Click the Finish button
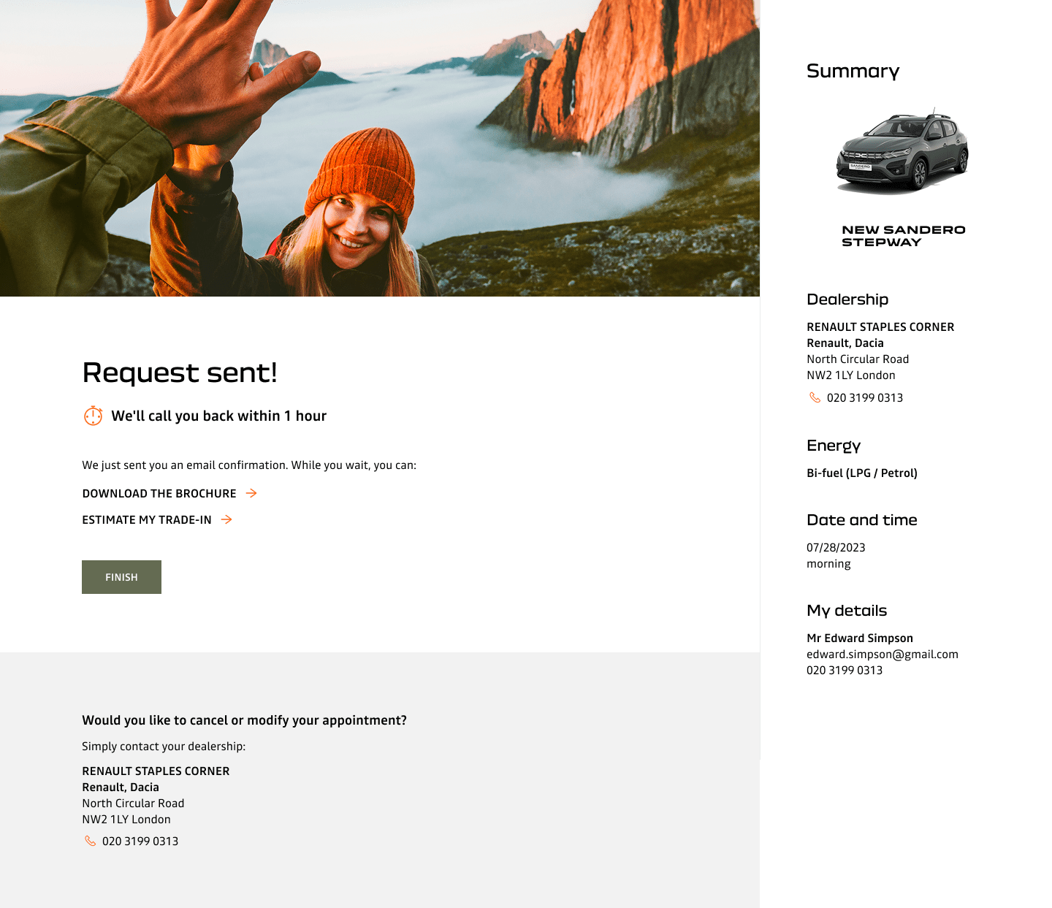Image resolution: width=1052 pixels, height=908 pixels. click(x=121, y=577)
